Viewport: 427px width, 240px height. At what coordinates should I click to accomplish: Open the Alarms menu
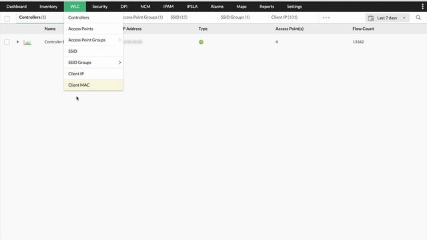pos(217,7)
